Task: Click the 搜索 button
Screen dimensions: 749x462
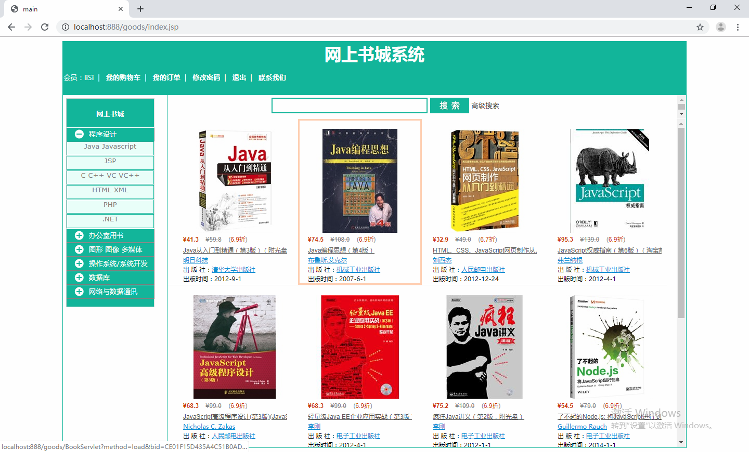Action: click(449, 105)
